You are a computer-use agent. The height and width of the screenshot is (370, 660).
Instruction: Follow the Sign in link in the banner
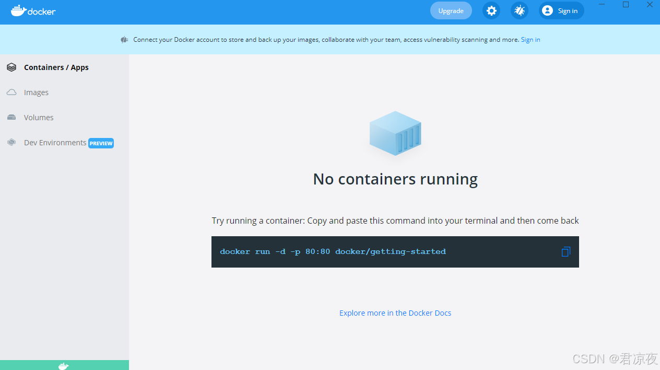(531, 40)
